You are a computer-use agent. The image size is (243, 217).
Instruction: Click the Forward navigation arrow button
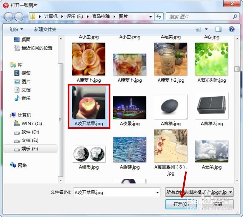point(19,17)
